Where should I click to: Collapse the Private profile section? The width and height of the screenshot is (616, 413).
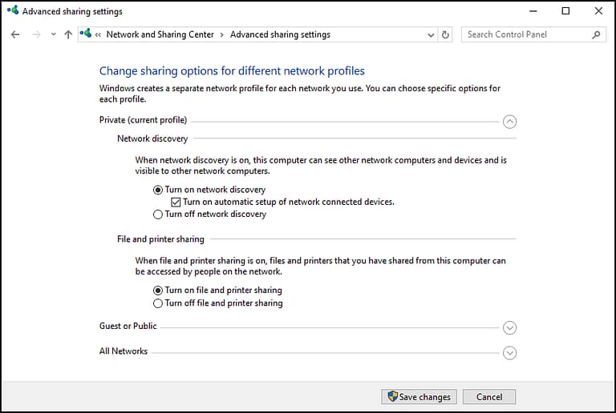point(509,122)
